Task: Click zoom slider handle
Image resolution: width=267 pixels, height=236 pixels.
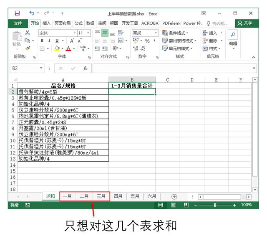Action: click(x=215, y=205)
